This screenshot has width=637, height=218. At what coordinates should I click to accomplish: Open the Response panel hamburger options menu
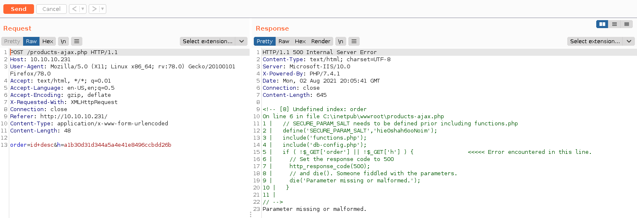[354, 41]
